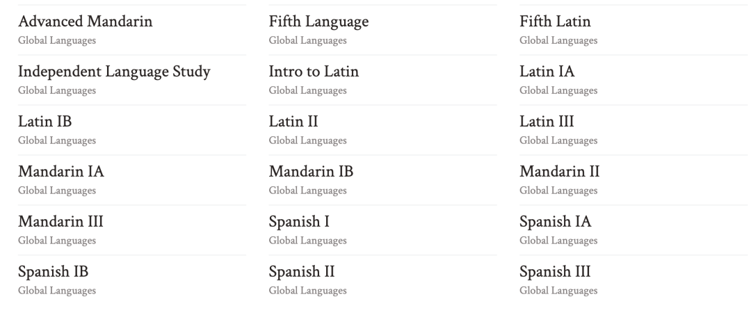
Task: Open the Spanish III course
Action: [x=555, y=272]
